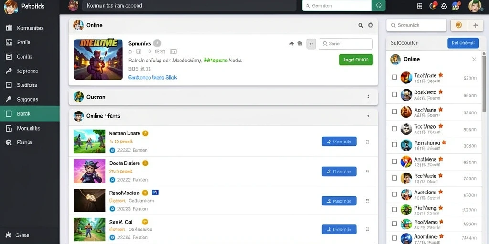
Task: Click the star icon next to Romahumo
Action: 444,142
